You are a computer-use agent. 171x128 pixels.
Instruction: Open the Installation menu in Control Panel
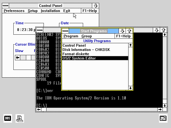(x=50, y=11)
